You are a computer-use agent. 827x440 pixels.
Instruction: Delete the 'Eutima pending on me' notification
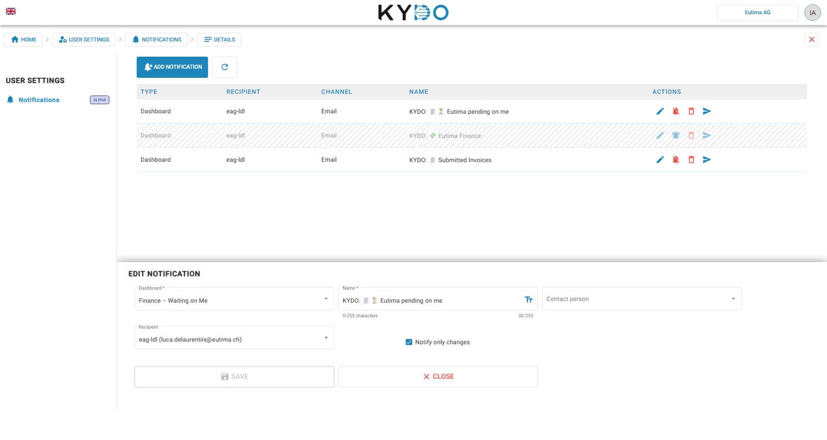(x=691, y=111)
